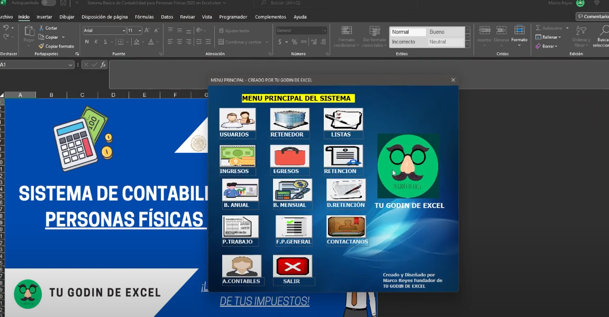609x317 pixels.
Task: Open the font name dropdown showing Arial
Action: tap(124, 30)
